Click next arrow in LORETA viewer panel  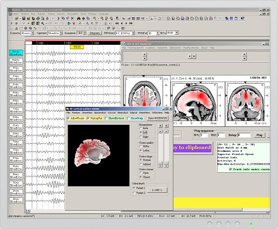click(x=194, y=56)
